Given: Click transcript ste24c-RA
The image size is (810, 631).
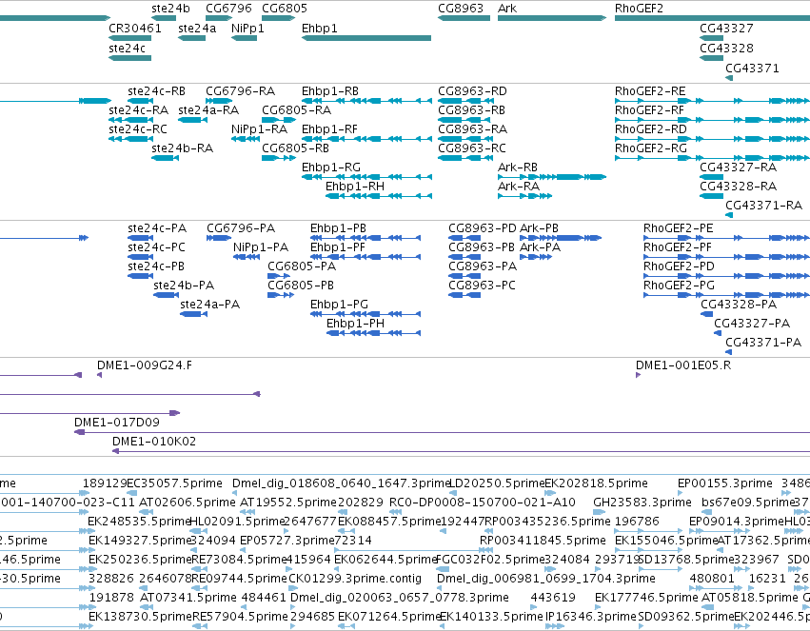Looking at the screenshot, I should coord(130,120).
